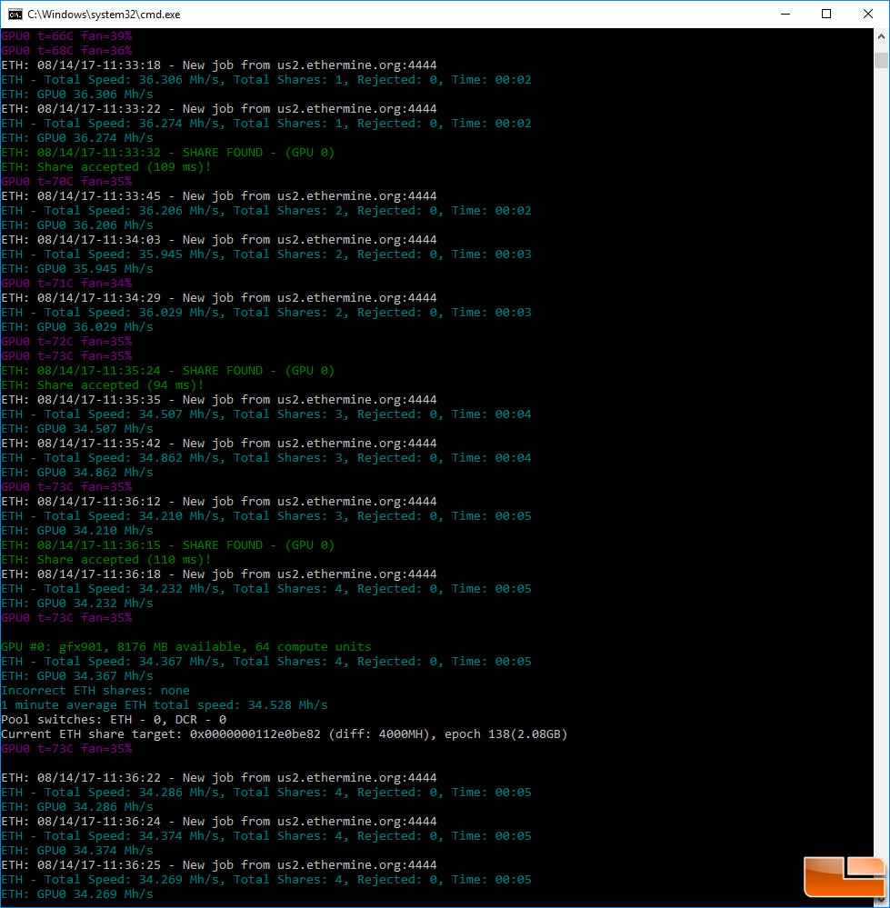890x908 pixels.
Task: Click the 'ETH: GPU0 36.306 Mh/s' line
Action: pos(77,94)
